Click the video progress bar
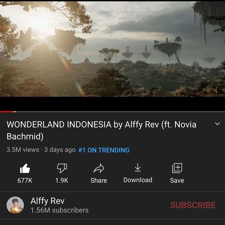Image resolution: width=225 pixels, height=225 pixels. pyautogui.click(x=112, y=111)
